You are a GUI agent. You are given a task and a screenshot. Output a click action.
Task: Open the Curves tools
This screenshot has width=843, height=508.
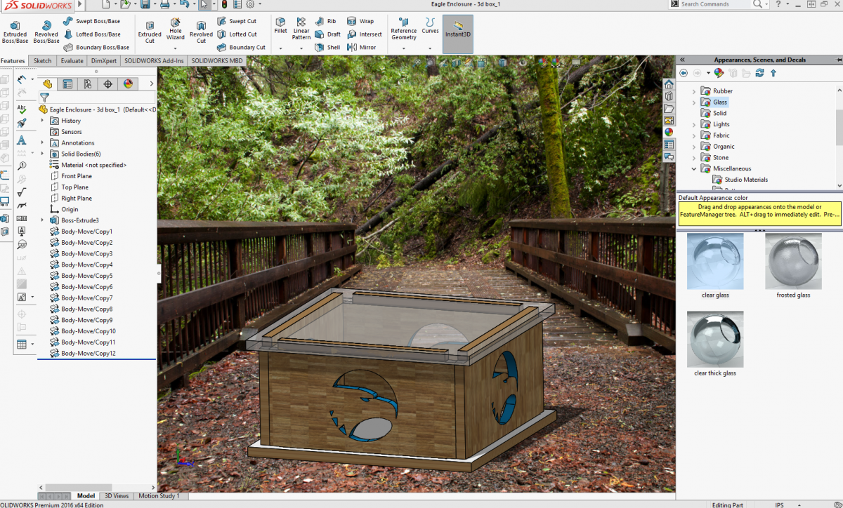coord(430,26)
